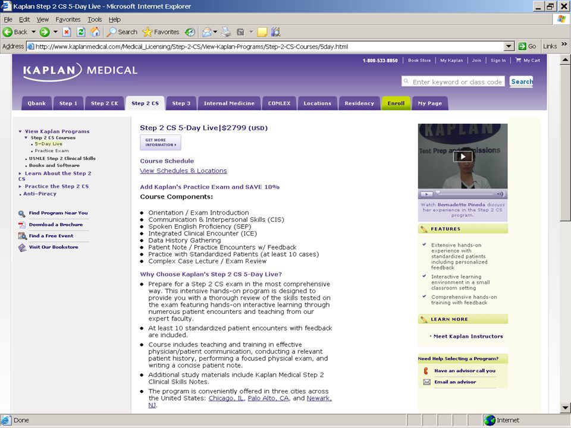Click the shopping cart icon
This screenshot has height=428, width=571.
(x=518, y=61)
